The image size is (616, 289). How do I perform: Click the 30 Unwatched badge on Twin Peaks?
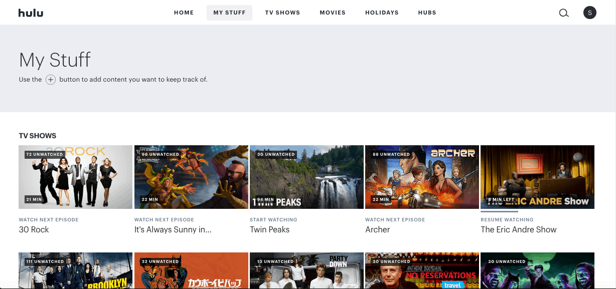[275, 155]
